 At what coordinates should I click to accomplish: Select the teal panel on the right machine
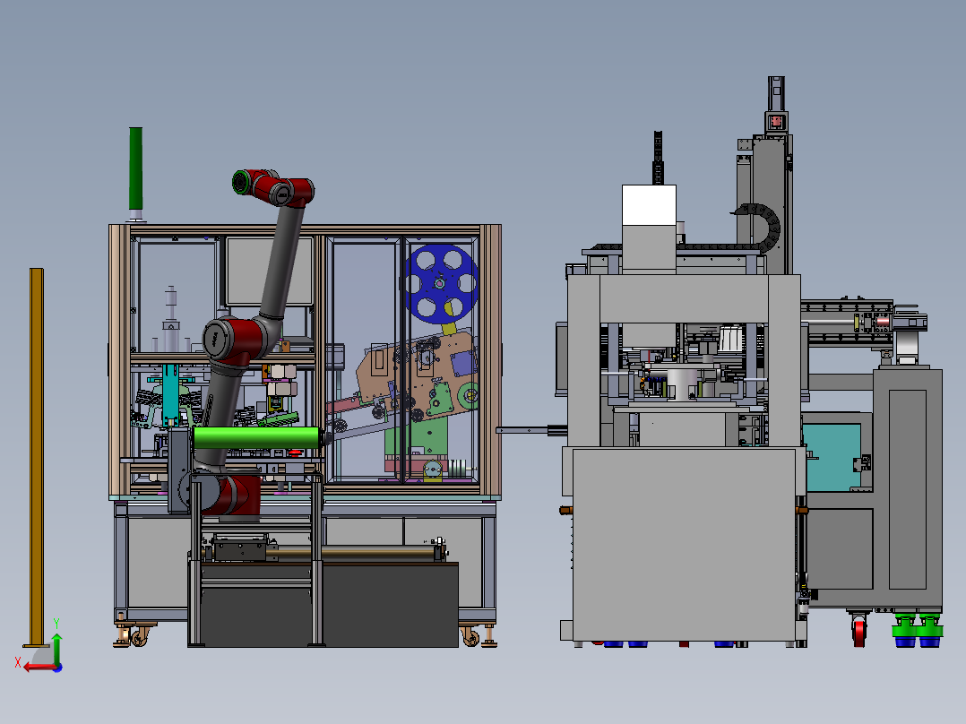pyautogui.click(x=832, y=457)
